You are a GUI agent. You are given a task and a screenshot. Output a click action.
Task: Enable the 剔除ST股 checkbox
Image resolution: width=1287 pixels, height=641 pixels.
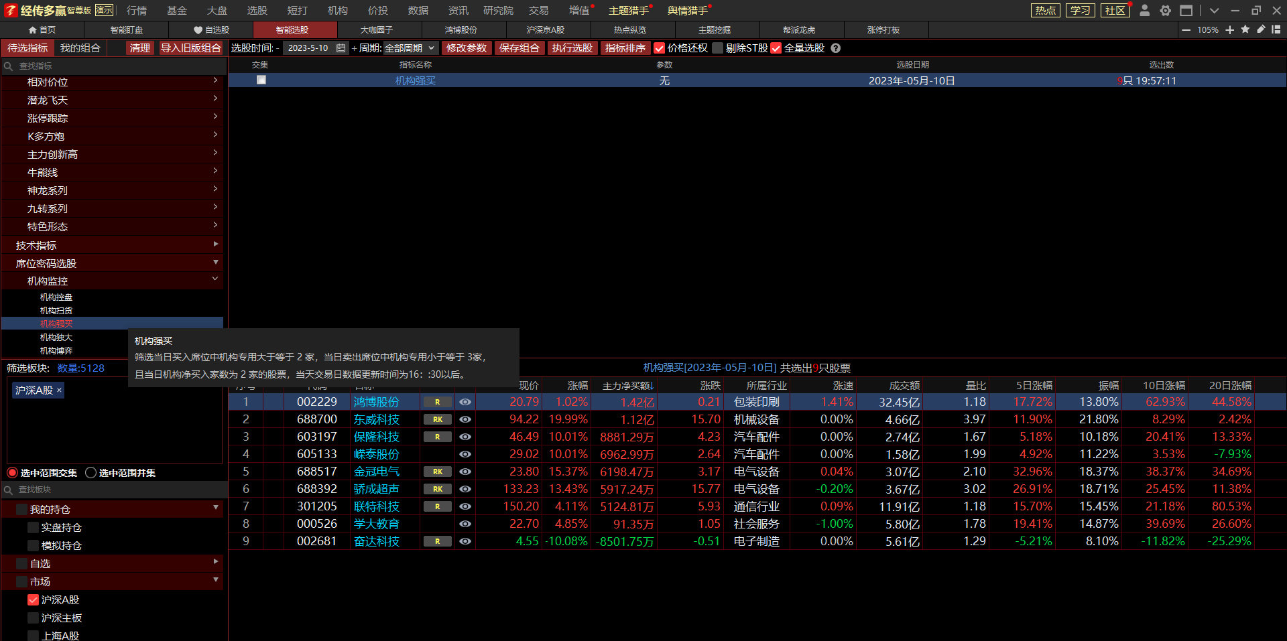click(x=718, y=48)
